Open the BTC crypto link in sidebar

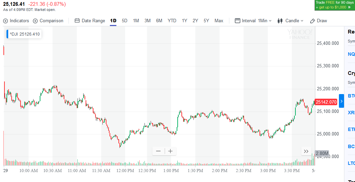351,96
